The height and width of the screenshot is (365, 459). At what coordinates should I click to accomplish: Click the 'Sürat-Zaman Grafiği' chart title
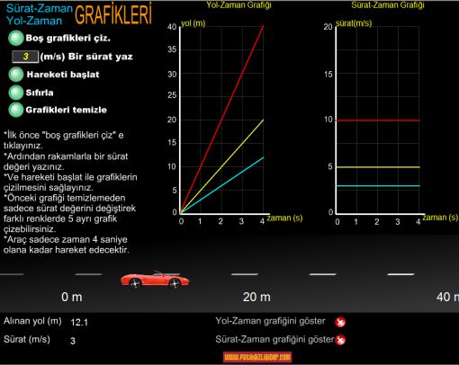tap(388, 4)
